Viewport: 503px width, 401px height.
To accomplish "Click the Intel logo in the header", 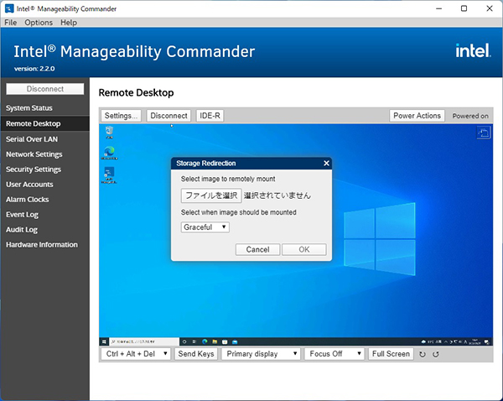I will coord(472,51).
